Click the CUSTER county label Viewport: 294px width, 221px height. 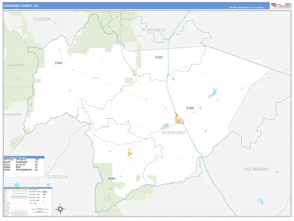coord(42,19)
